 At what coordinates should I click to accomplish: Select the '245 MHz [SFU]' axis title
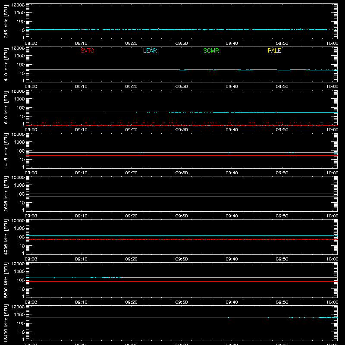click(x=6, y=22)
